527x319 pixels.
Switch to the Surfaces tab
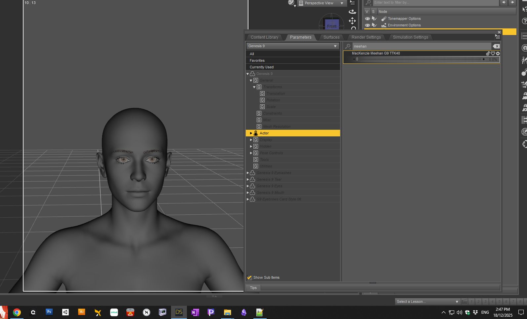tap(331, 37)
